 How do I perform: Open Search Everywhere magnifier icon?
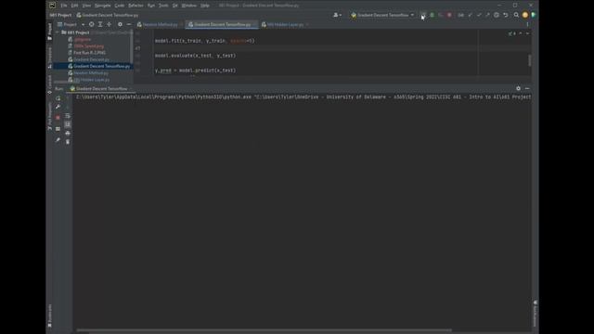pos(516,15)
